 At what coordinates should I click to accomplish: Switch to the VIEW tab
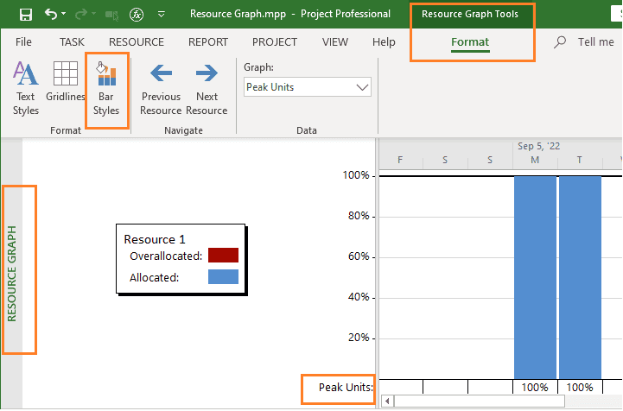tap(335, 42)
